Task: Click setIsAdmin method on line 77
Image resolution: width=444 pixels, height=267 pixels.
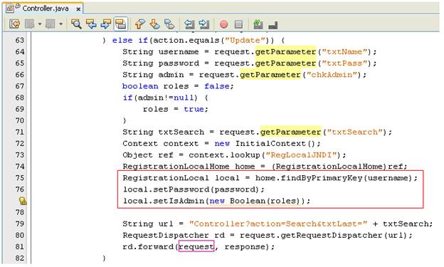Action: [179, 201]
